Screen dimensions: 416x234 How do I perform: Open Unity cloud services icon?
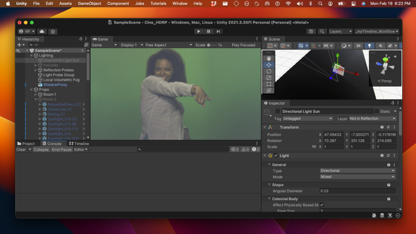pyautogui.click(x=42, y=32)
